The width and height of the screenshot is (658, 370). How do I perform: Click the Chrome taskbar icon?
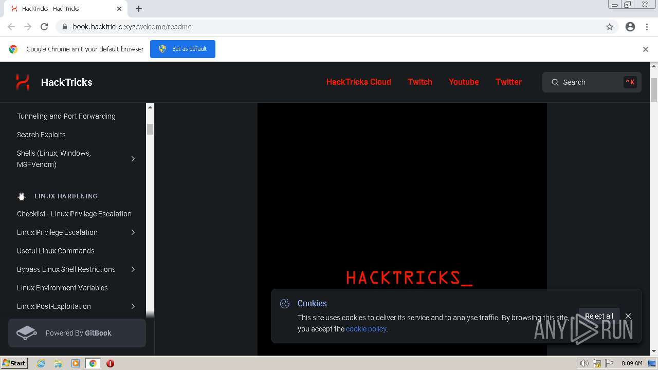pyautogui.click(x=93, y=363)
